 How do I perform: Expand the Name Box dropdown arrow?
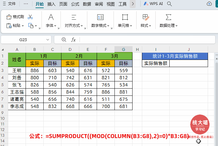pos(48,40)
